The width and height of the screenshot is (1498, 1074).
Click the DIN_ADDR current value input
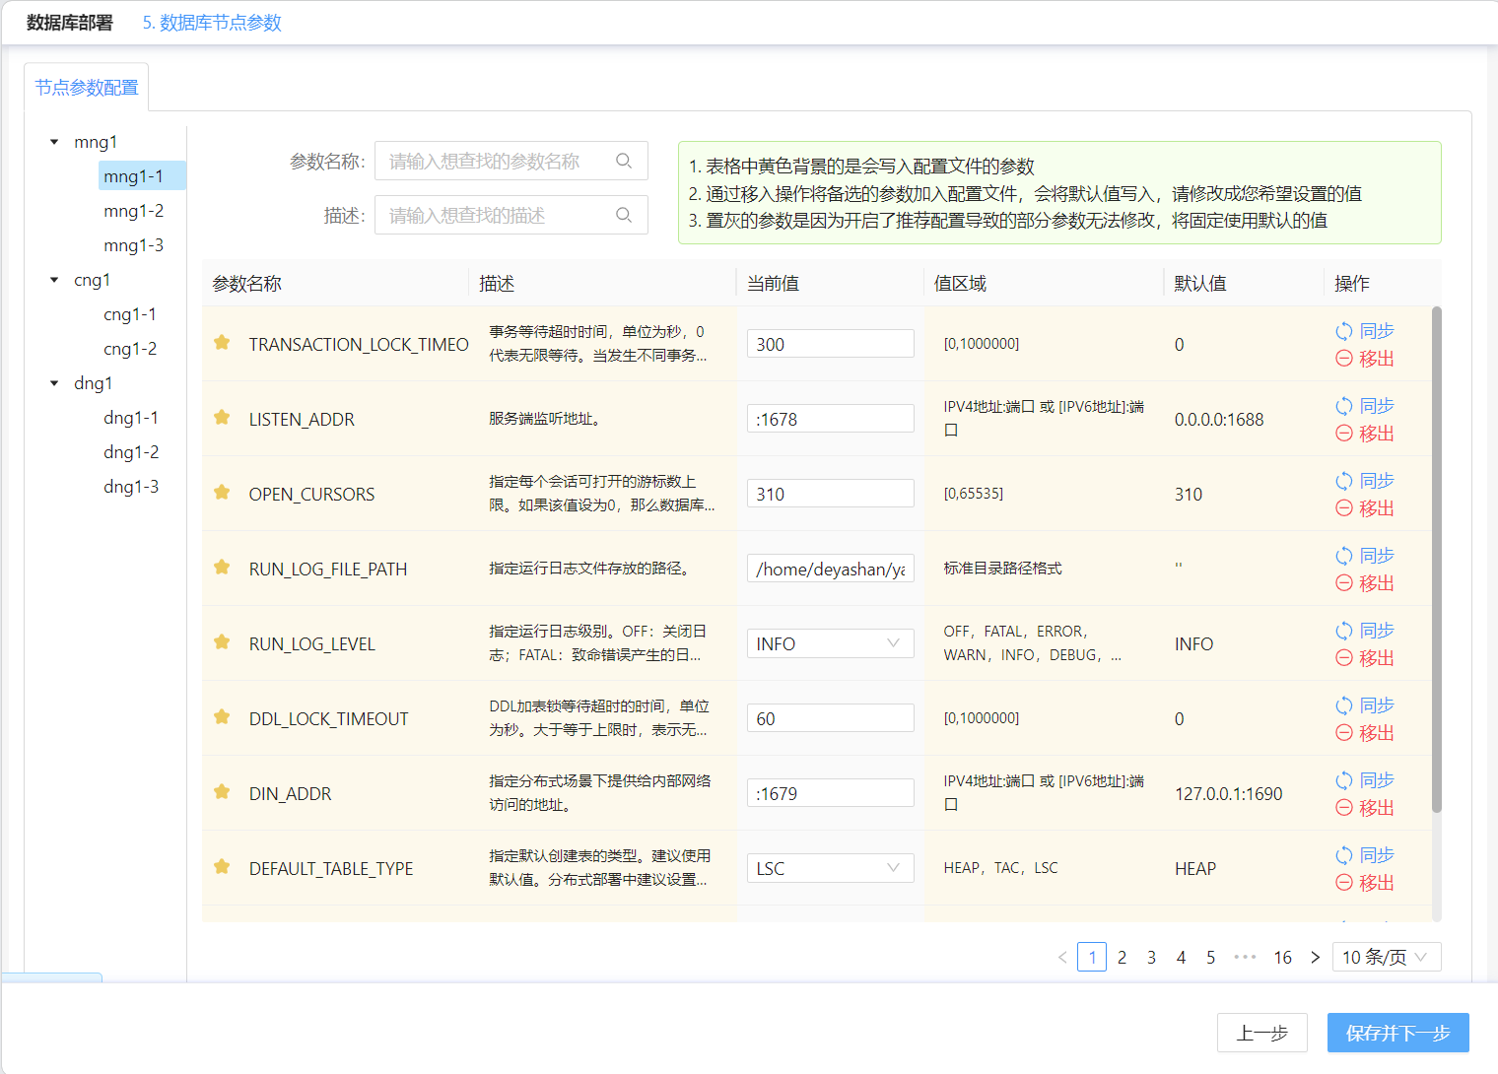(830, 793)
